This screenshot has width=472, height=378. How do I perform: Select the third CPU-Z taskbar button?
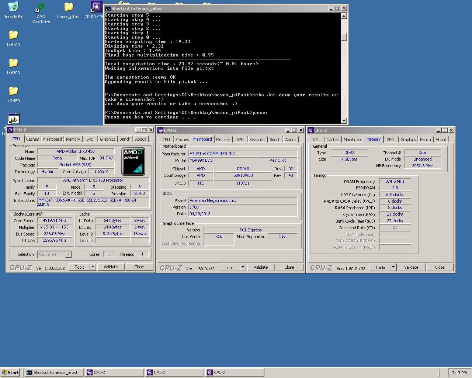(235, 372)
